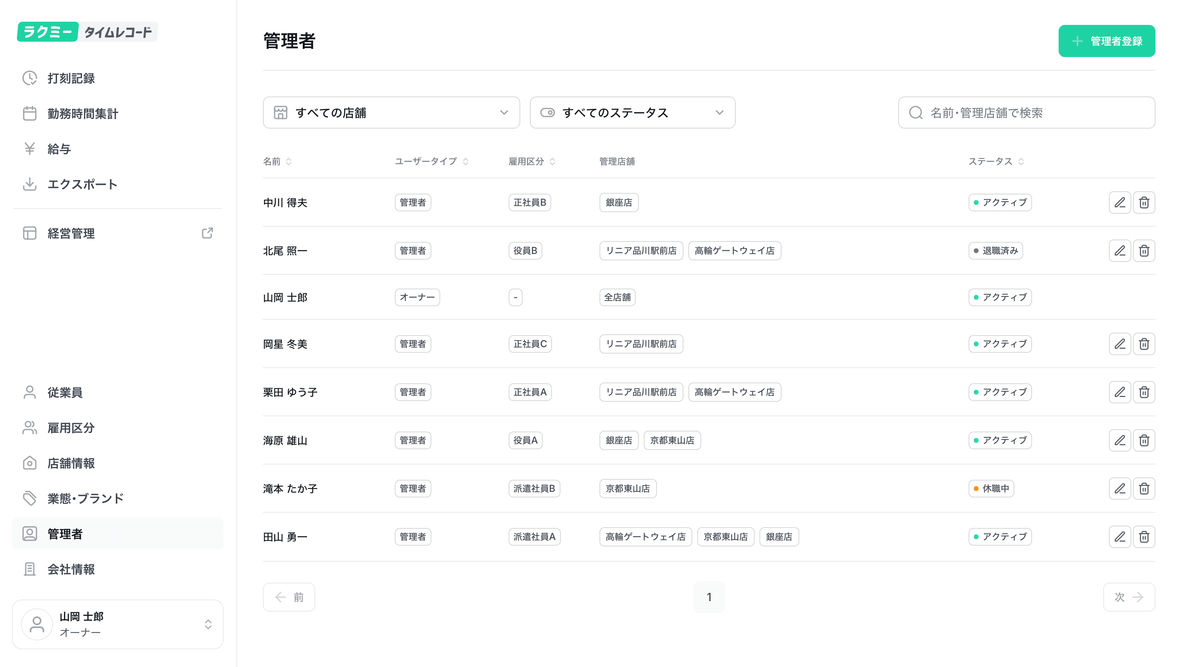
Task: Click the ラクミー タイムレコード logo
Action: 87,32
